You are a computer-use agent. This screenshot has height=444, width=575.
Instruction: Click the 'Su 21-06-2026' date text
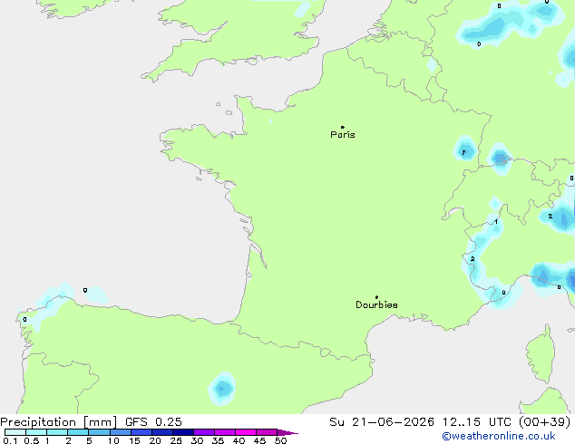(x=382, y=422)
